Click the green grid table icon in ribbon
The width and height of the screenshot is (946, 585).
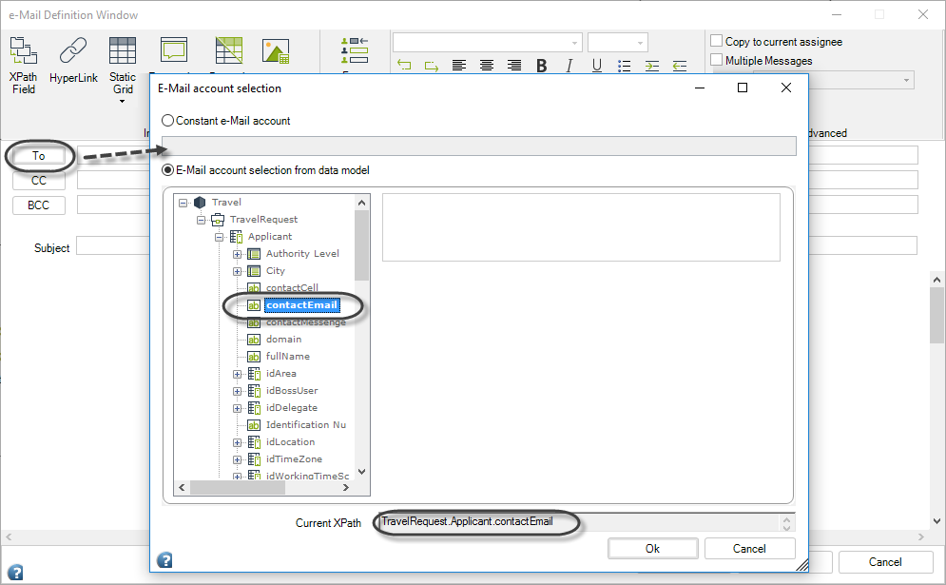click(229, 50)
